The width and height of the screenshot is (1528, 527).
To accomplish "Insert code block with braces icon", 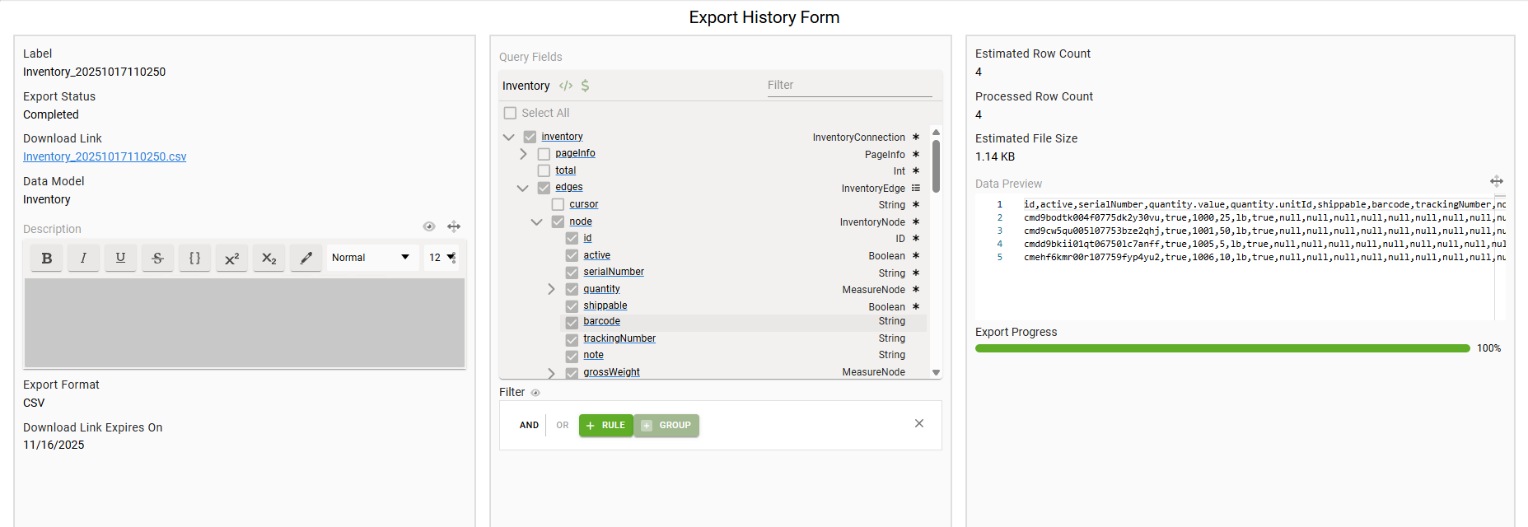I will tap(194, 259).
